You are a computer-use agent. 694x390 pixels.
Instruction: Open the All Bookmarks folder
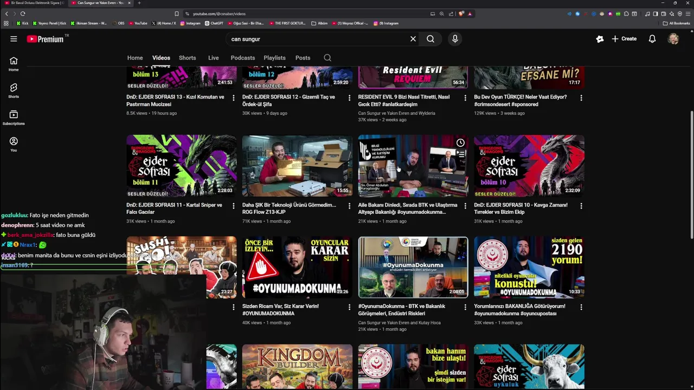pyautogui.click(x=676, y=23)
